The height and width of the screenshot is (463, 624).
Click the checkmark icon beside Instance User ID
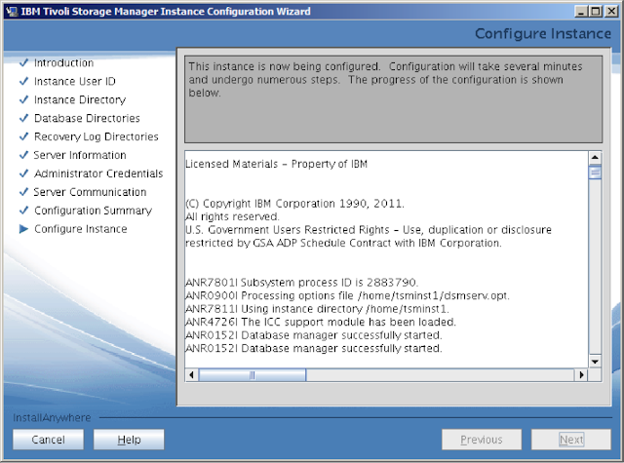(x=23, y=81)
